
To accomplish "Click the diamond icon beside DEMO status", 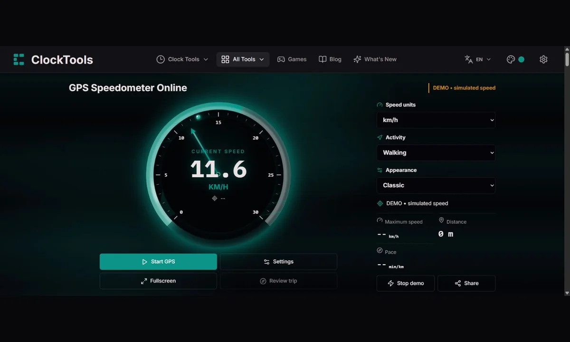I will [380, 203].
